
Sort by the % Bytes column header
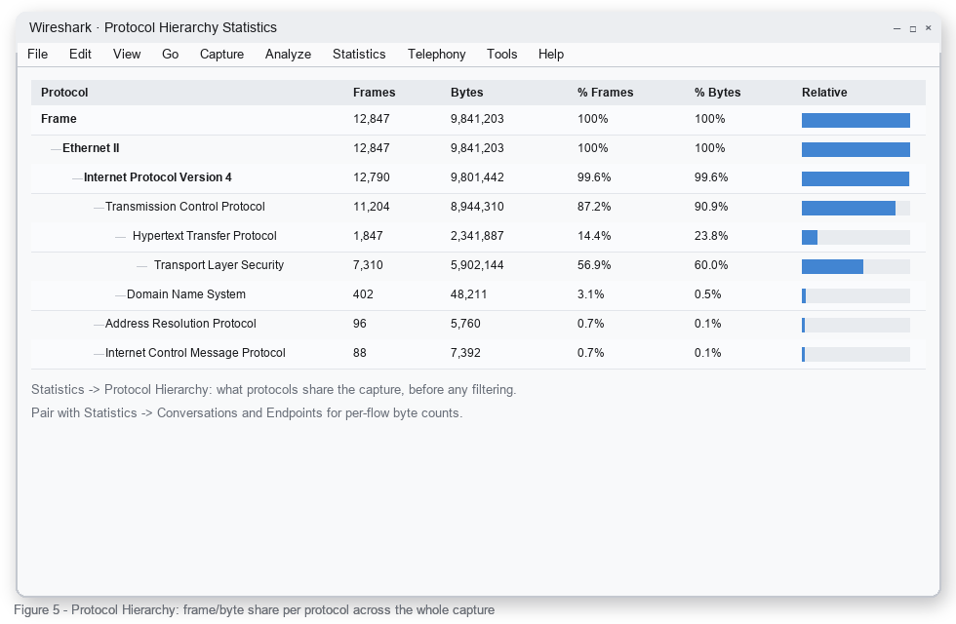tap(718, 93)
